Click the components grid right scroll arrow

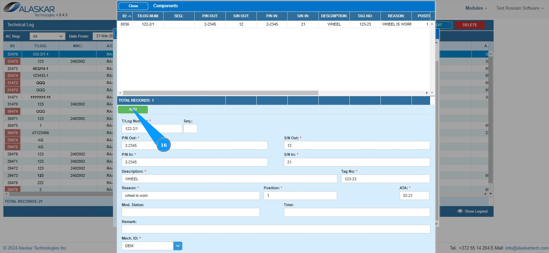coord(427,93)
